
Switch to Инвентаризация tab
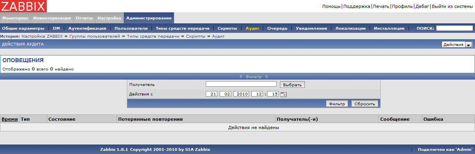point(52,18)
